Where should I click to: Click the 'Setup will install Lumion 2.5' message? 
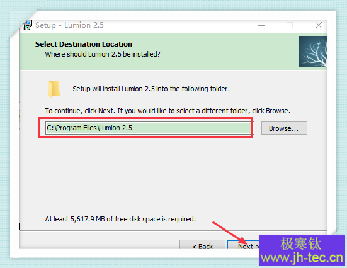click(x=151, y=89)
